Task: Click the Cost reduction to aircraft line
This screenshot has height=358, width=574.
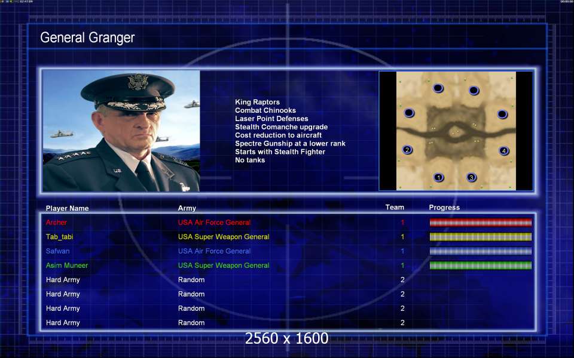Action: tap(278, 135)
